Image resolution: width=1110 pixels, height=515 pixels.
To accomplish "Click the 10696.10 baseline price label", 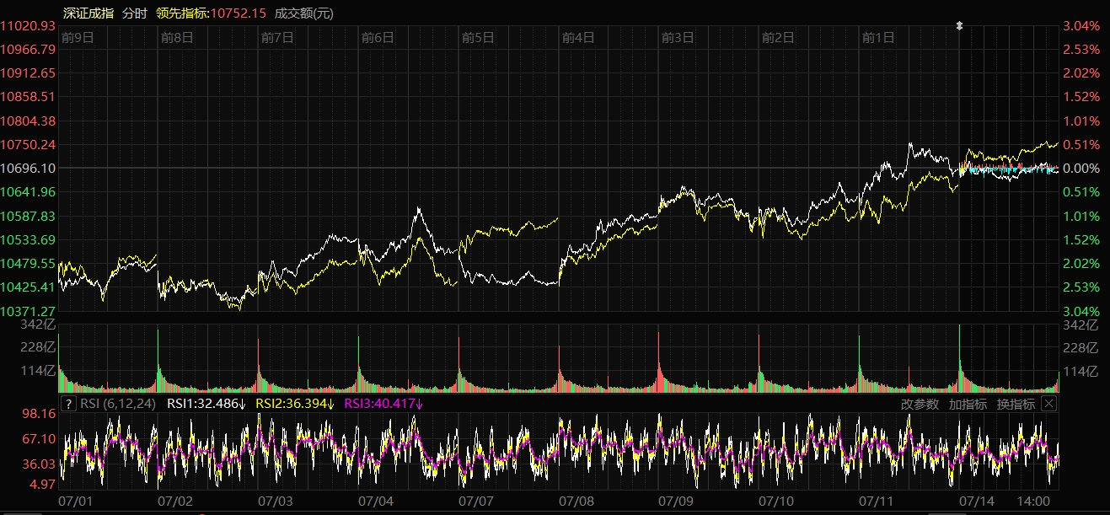I will point(29,169).
